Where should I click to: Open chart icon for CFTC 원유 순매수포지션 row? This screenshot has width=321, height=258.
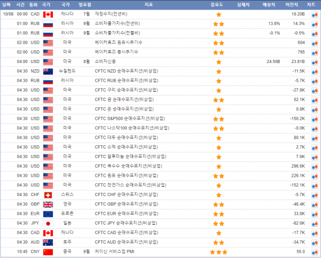pyautogui.click(x=315, y=175)
